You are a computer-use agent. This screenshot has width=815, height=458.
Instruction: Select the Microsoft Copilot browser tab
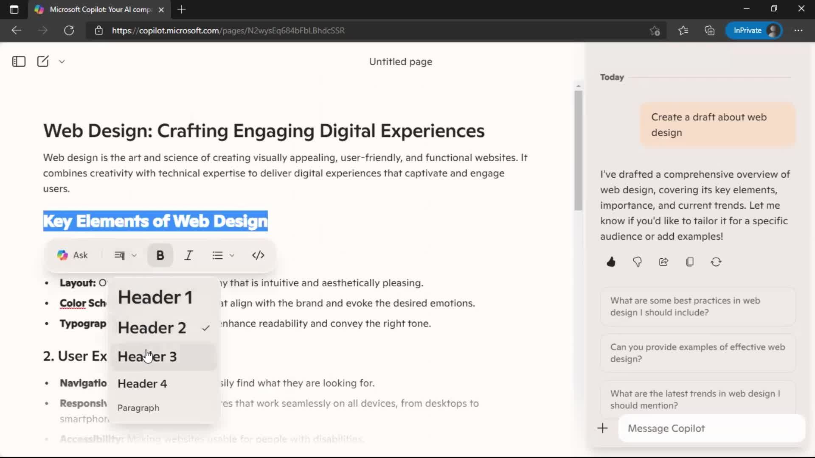[100, 9]
